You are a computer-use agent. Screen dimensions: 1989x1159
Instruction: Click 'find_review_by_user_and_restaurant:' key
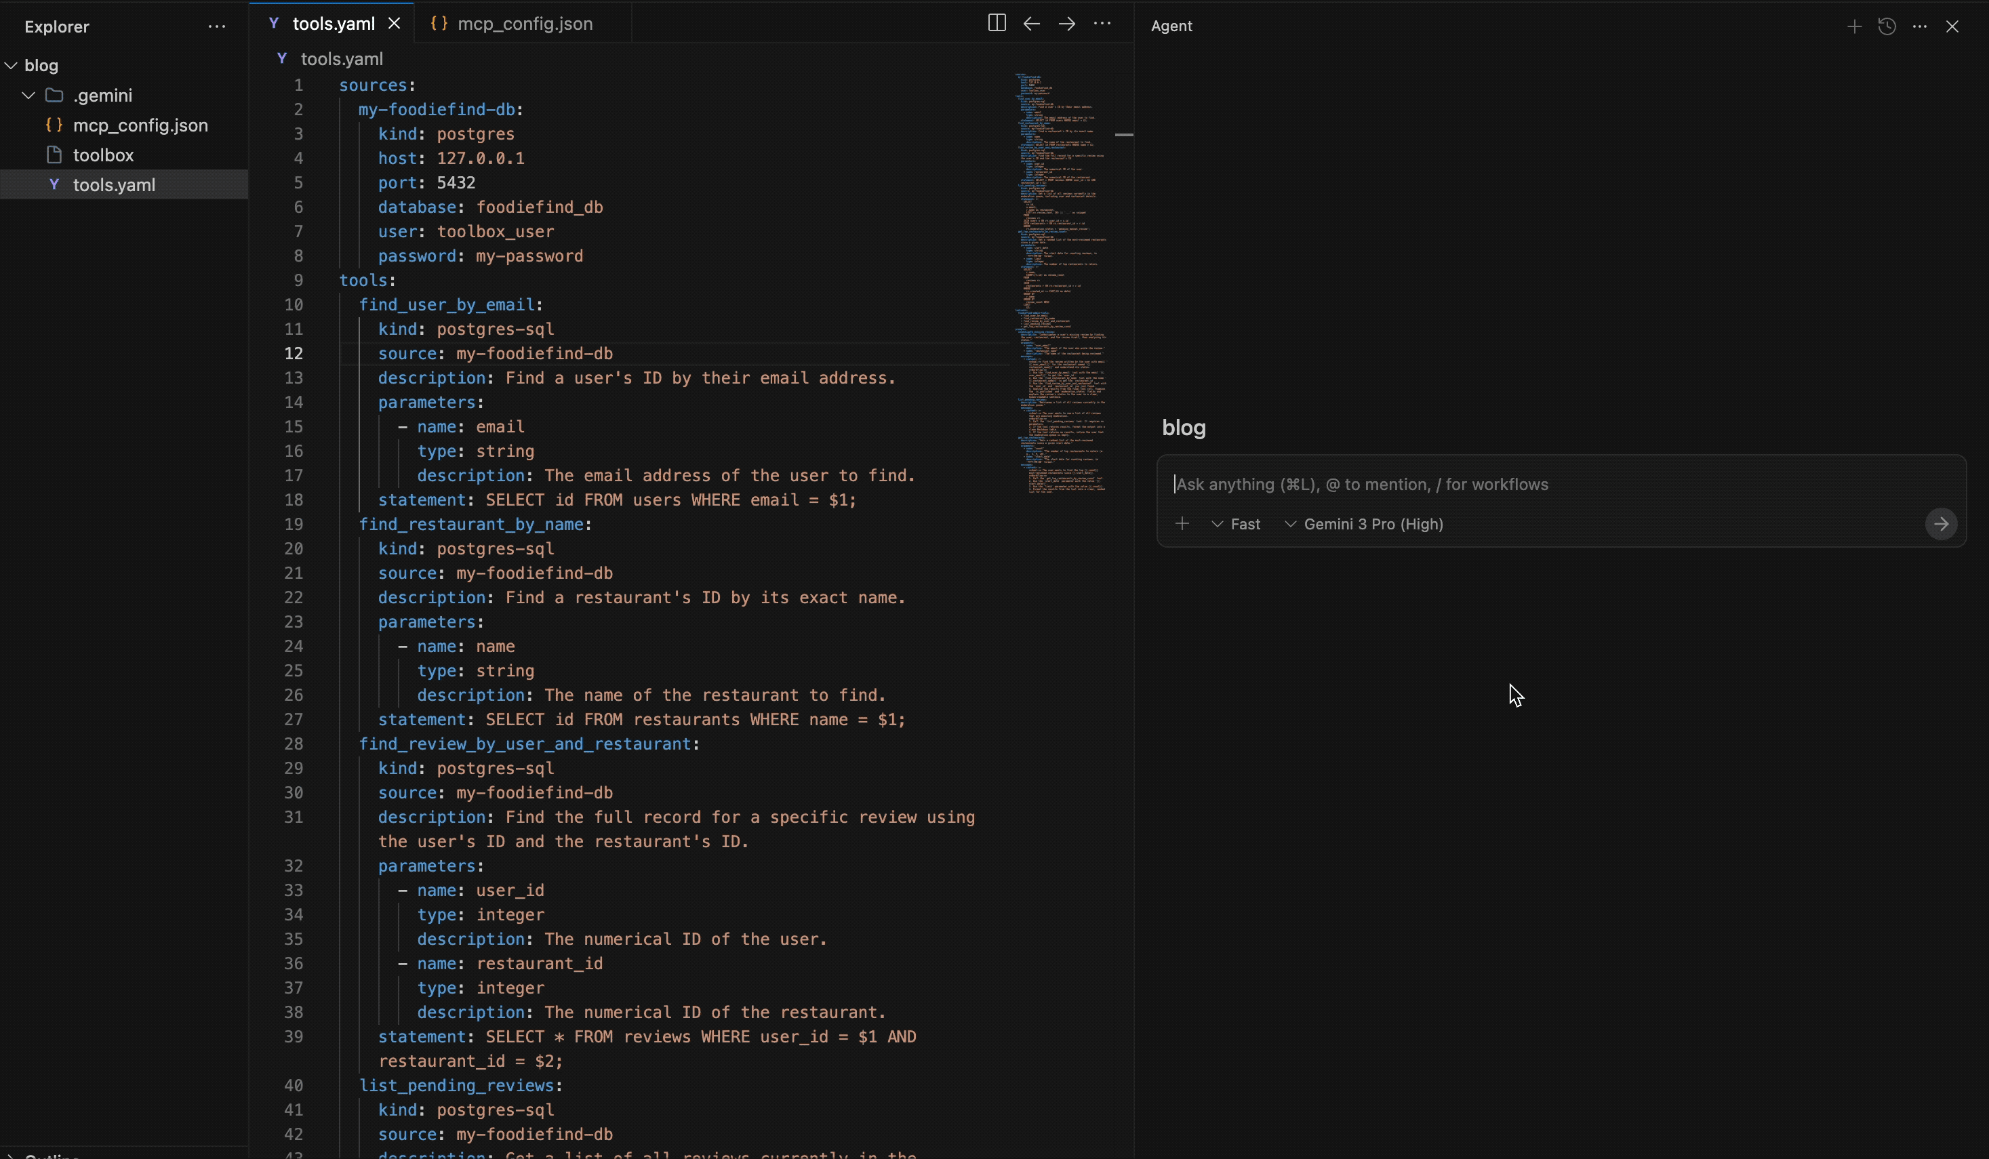(529, 744)
